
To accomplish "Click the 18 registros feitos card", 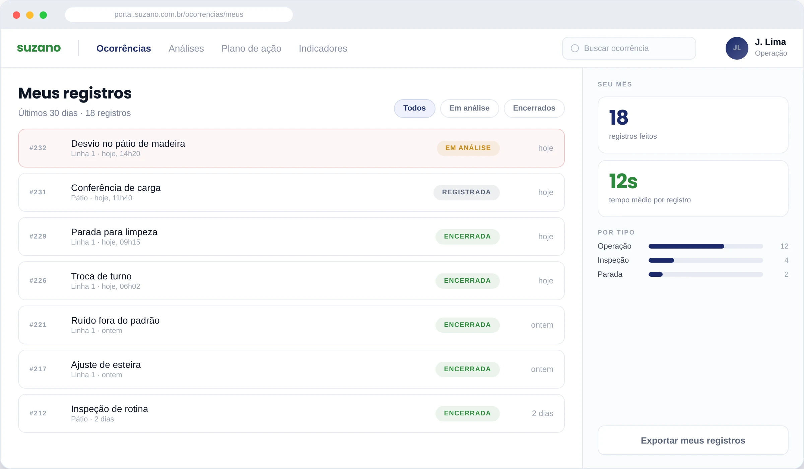I will click(x=693, y=125).
